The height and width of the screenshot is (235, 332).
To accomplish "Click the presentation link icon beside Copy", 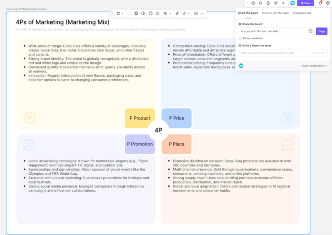I will [x=310, y=31].
